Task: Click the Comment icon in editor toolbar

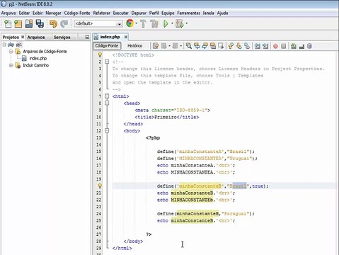Action: coord(294,46)
